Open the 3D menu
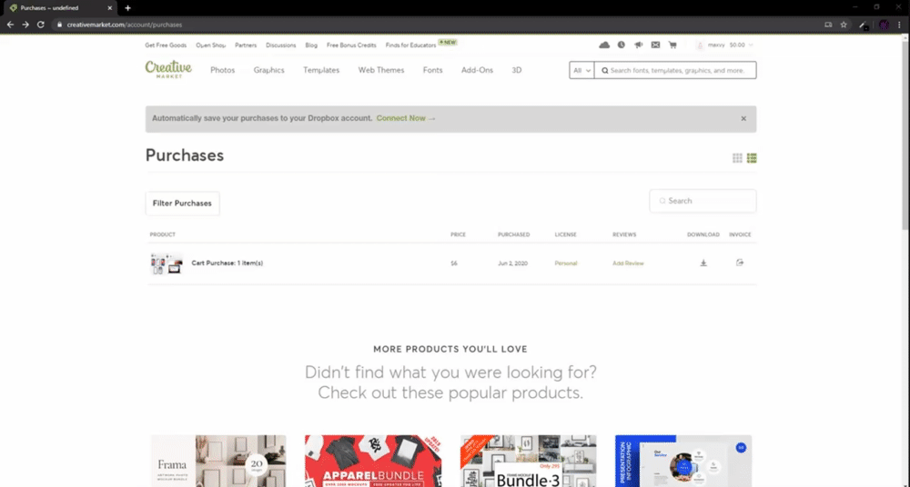The width and height of the screenshot is (910, 487). tap(517, 70)
